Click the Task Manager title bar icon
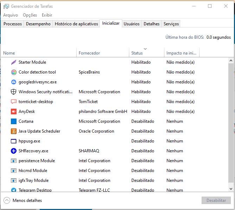The height and width of the screenshot is (210, 235). 6,6
